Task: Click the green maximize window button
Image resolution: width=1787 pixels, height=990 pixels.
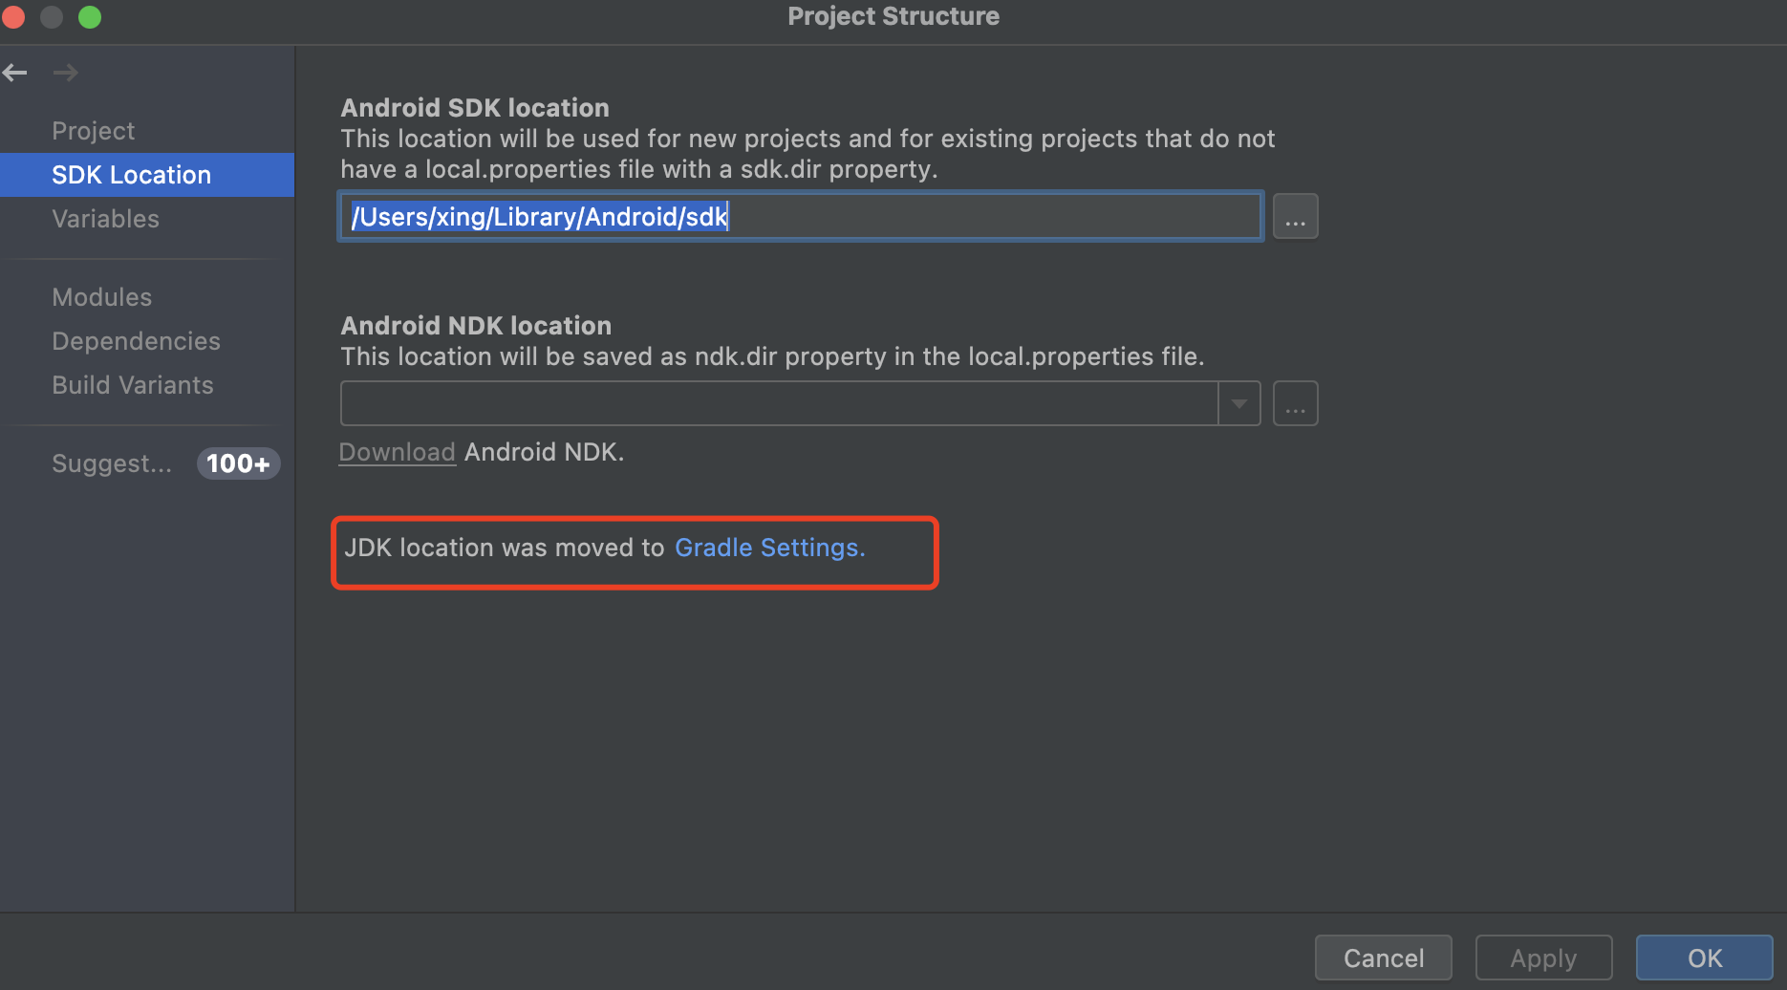Action: pyautogui.click(x=90, y=17)
